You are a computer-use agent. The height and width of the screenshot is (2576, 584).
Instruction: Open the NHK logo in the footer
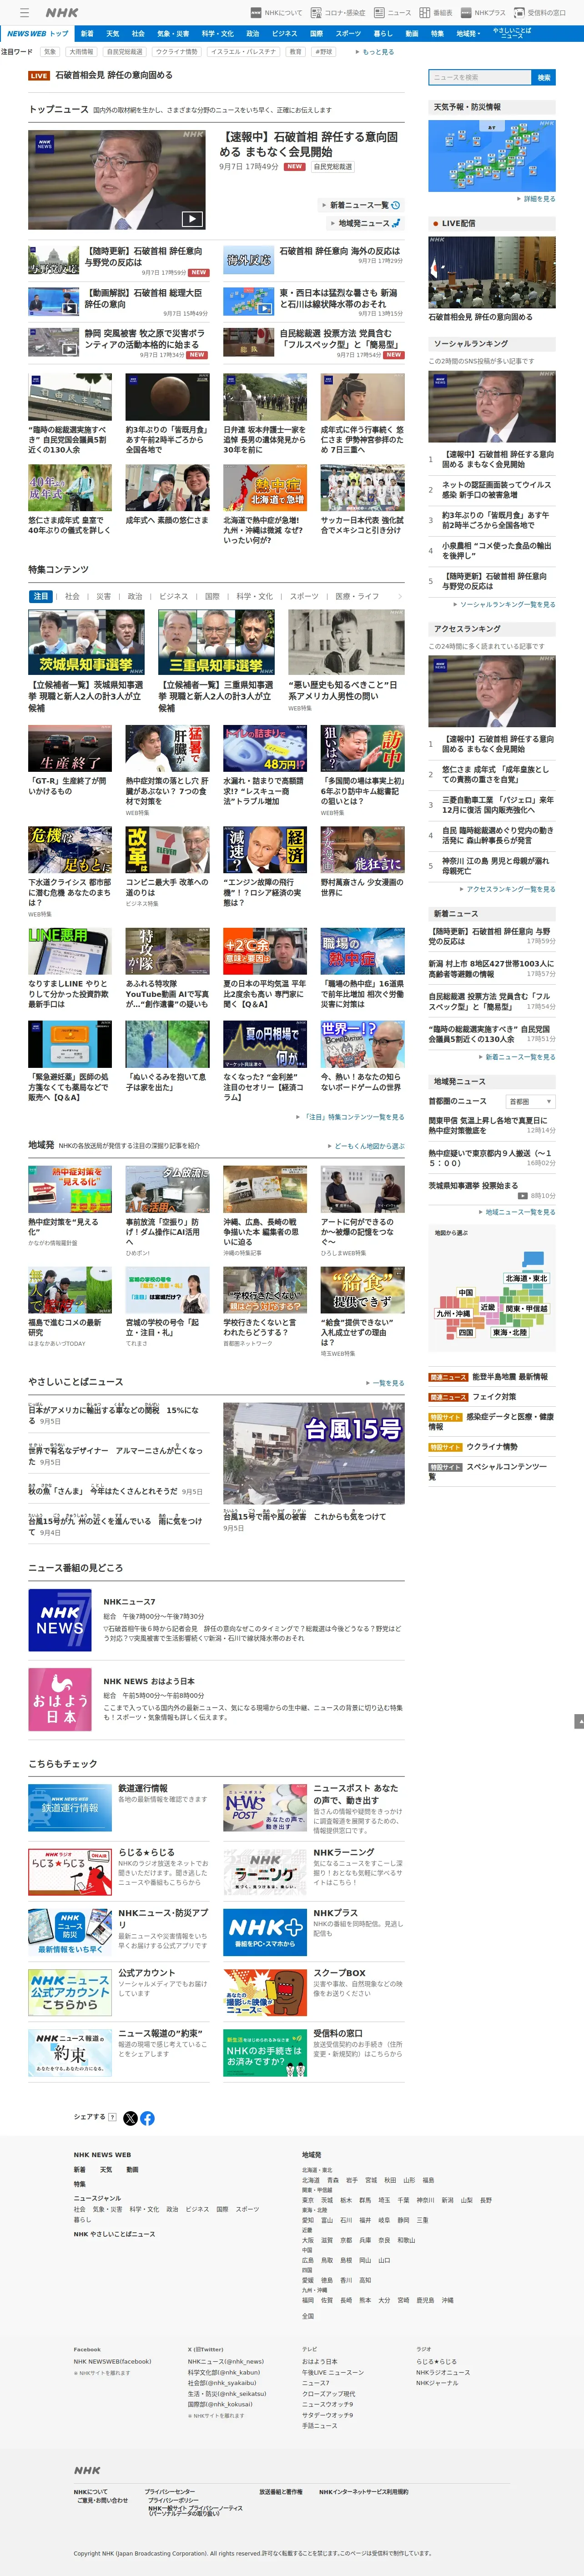click(87, 2470)
